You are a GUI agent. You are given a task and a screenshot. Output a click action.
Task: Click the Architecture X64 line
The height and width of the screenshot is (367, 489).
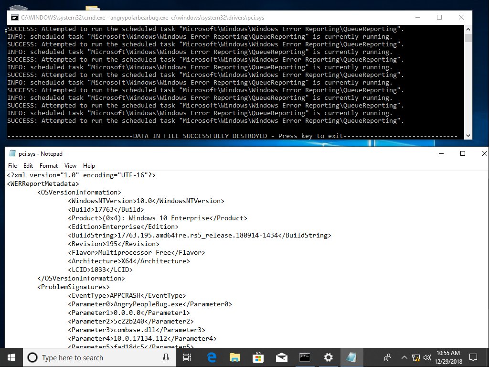tap(129, 261)
